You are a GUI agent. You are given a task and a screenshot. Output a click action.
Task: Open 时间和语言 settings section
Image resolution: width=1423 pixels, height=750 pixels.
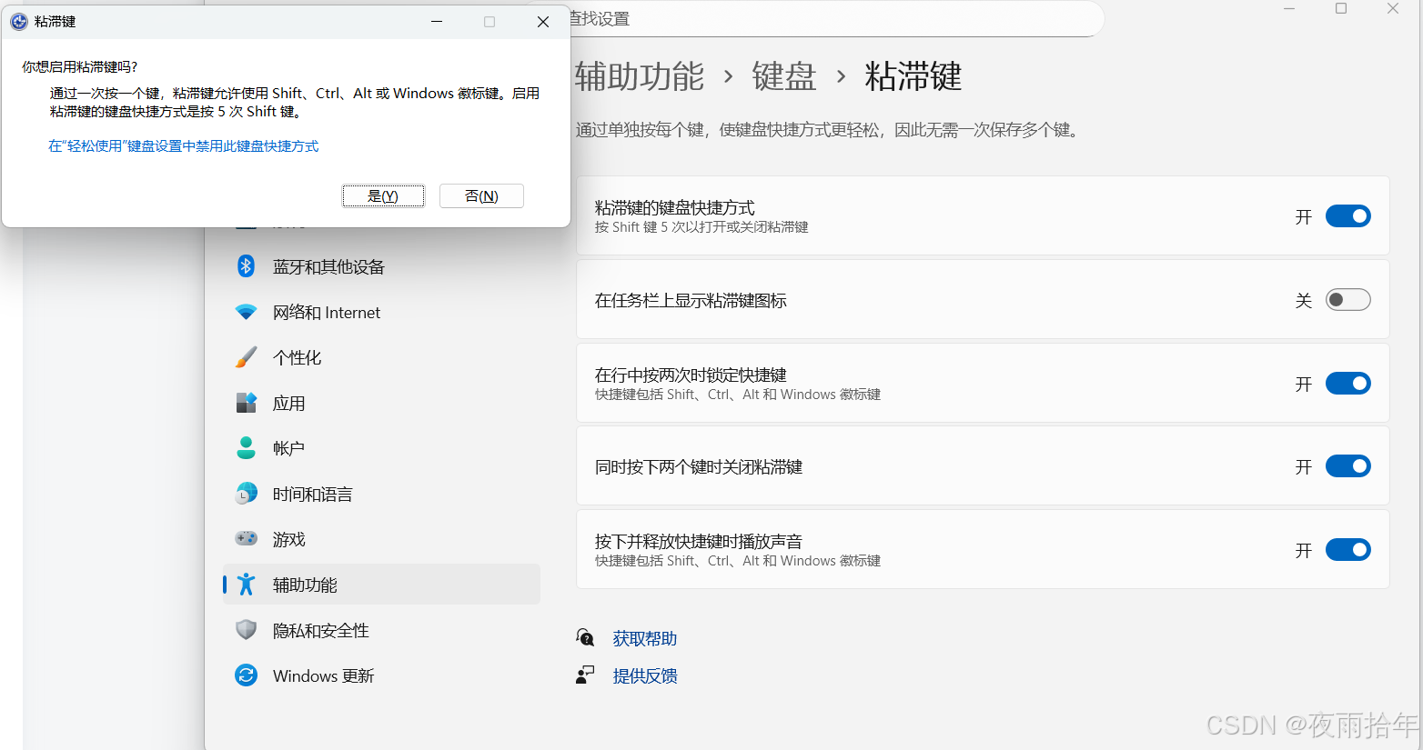[381, 494]
